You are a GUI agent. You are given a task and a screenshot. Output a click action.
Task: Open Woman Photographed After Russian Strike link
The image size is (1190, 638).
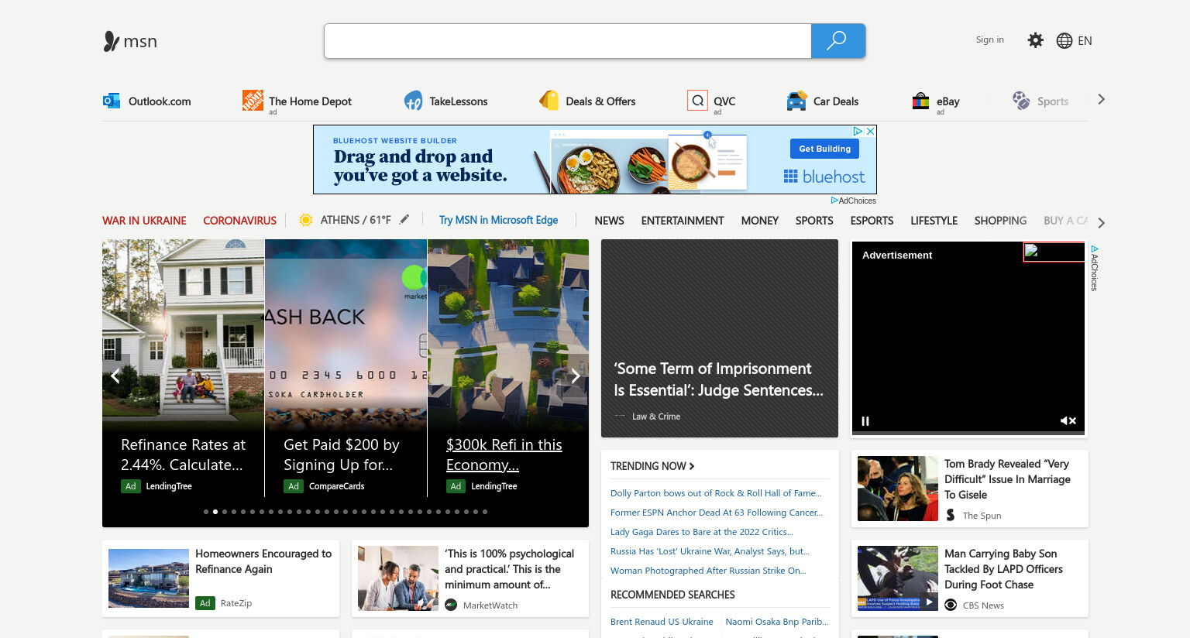point(708,571)
